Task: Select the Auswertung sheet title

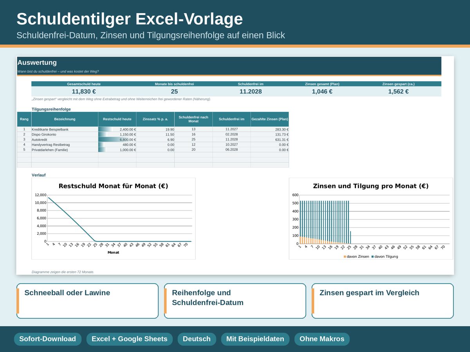Action: tap(37, 63)
